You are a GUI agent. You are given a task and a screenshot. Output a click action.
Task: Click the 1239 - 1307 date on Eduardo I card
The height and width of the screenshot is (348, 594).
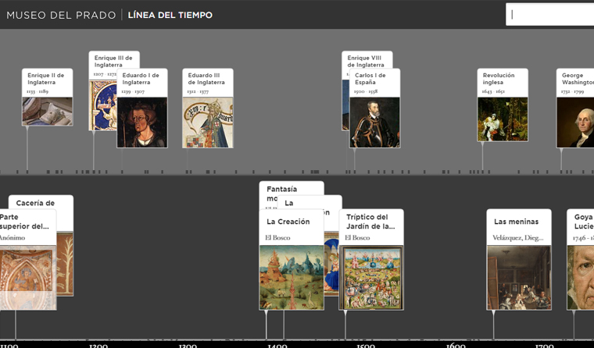point(133,91)
